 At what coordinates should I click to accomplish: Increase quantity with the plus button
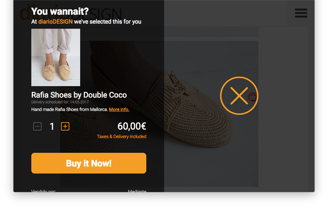tap(65, 126)
